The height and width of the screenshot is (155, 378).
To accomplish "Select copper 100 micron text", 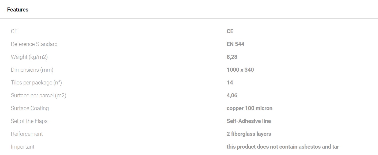I will coord(249,108).
